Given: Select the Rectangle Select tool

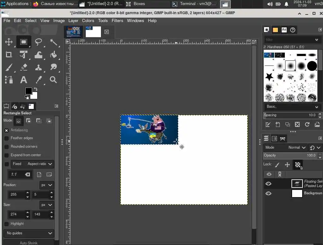Looking at the screenshot, I should pos(23,42).
